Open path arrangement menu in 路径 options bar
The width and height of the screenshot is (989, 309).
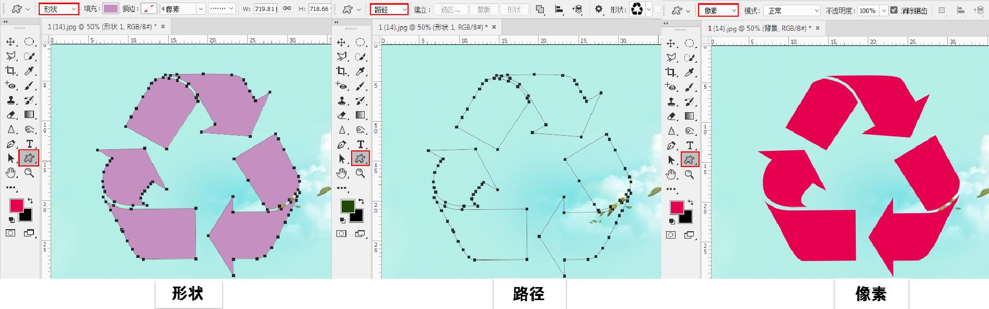click(x=577, y=9)
